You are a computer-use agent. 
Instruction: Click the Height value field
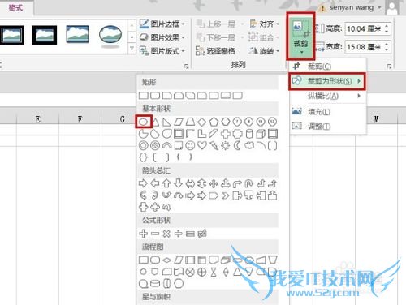point(364,28)
